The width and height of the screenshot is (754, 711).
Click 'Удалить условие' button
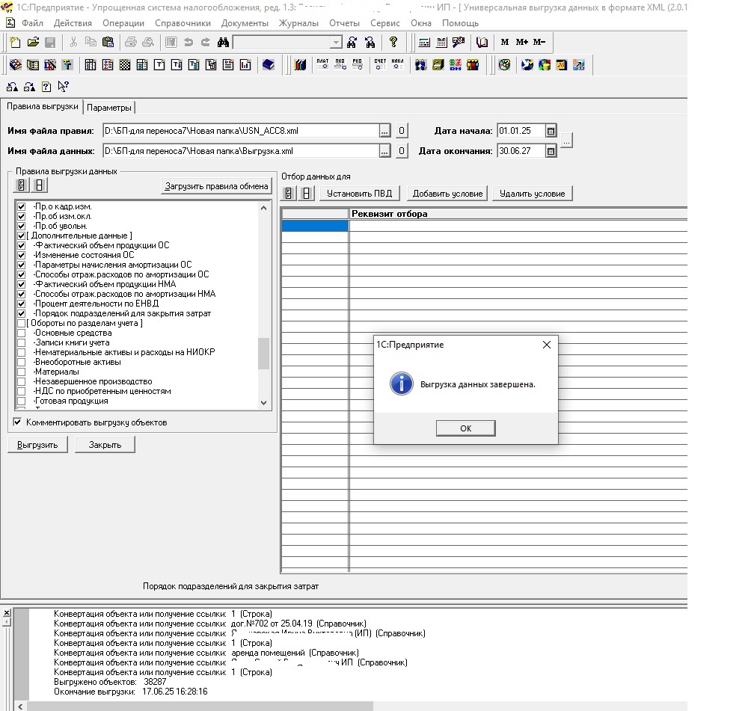(x=532, y=193)
